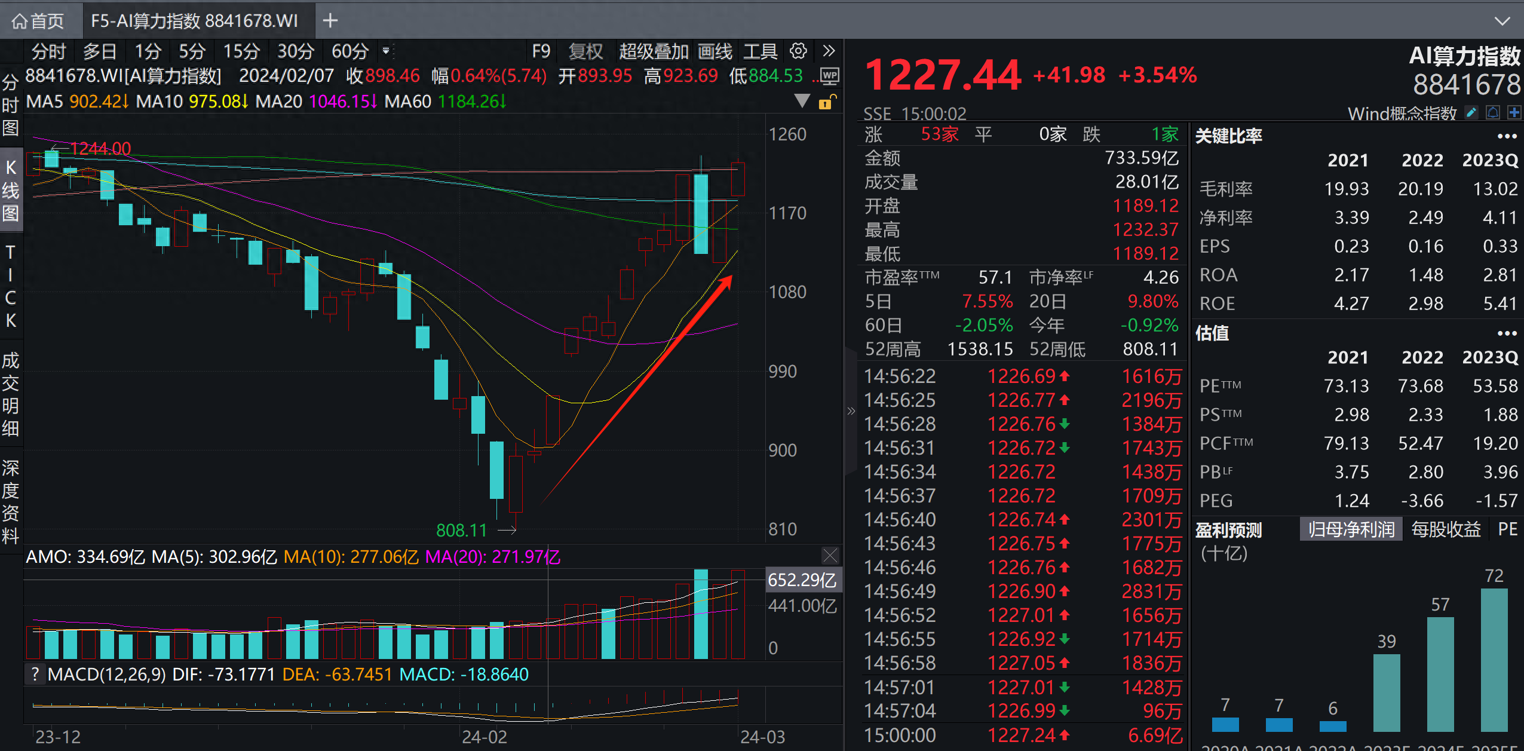Viewport: 1524px width, 751px height.
Task: Open the top-right window chevron dropdown
Action: coord(1502,21)
